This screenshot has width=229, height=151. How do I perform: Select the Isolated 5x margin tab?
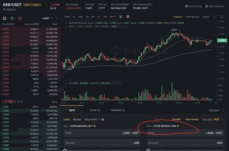118,110
